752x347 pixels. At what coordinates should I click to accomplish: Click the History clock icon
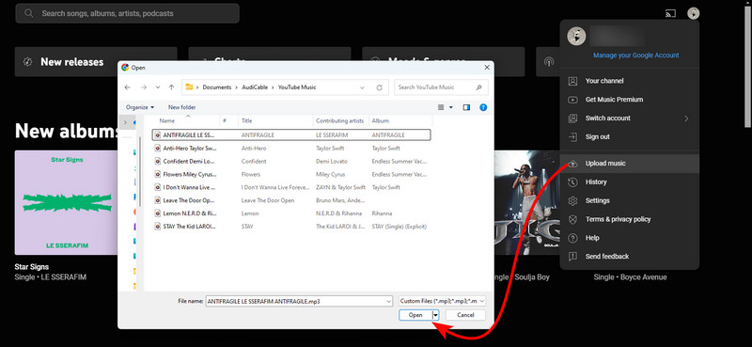572,181
